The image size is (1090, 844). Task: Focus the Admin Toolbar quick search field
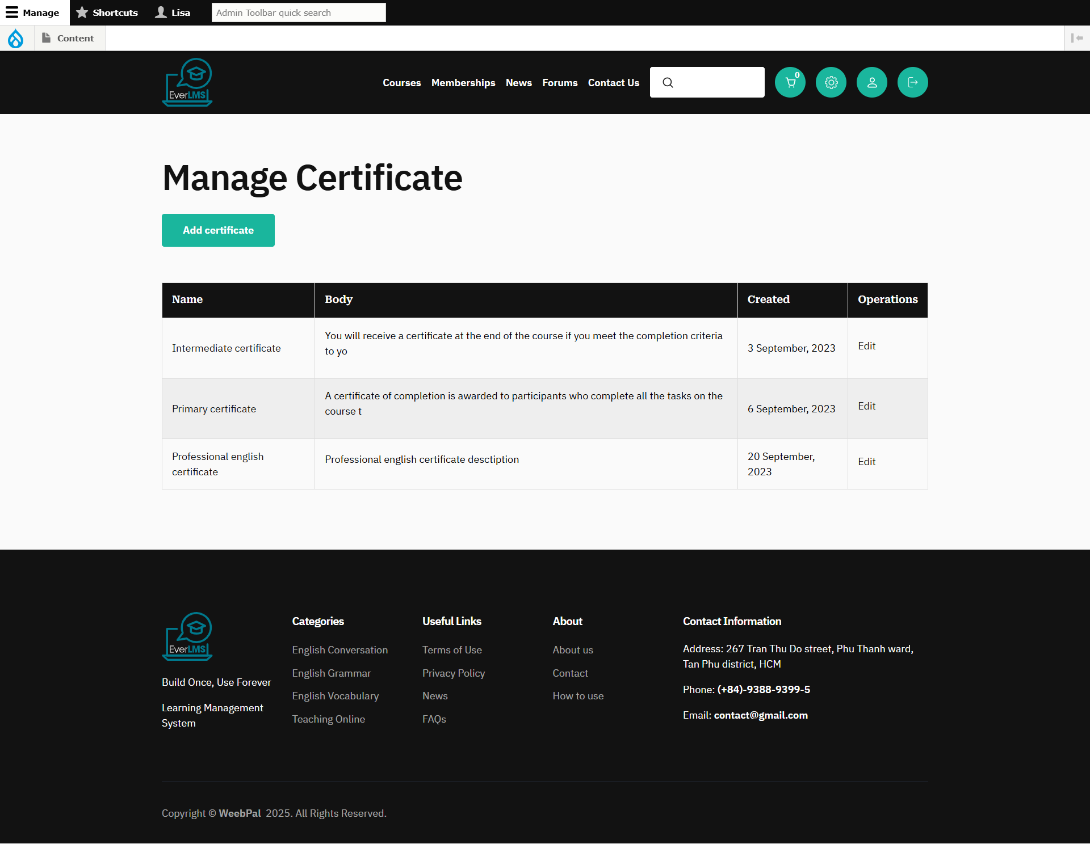coord(298,12)
